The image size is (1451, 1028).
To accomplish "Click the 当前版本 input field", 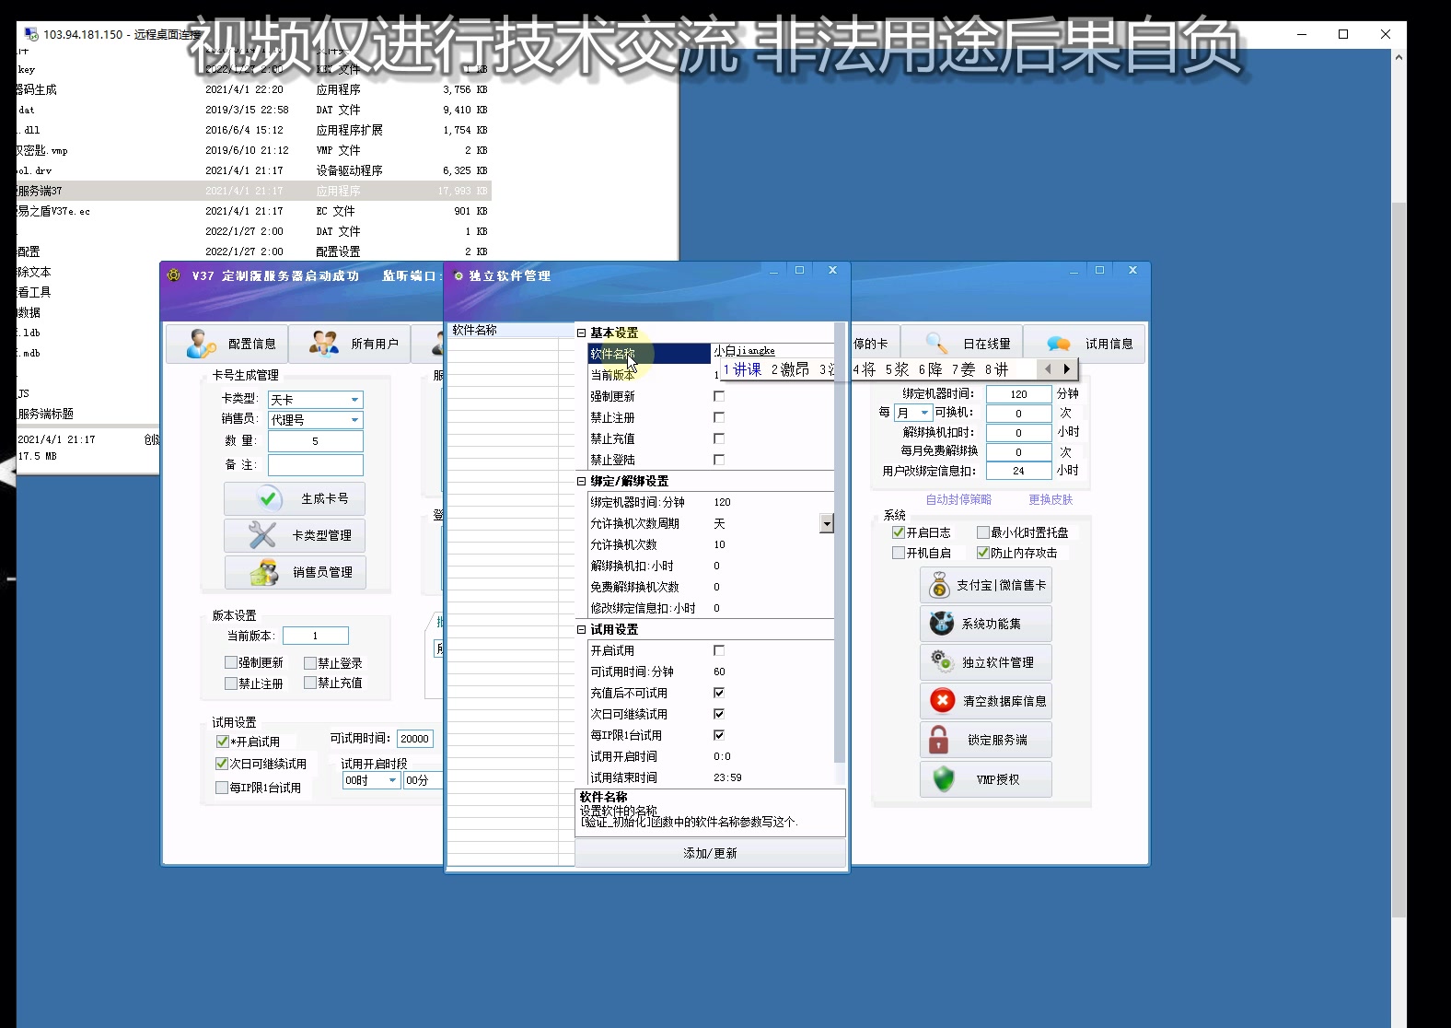I will pyautogui.click(x=316, y=636).
